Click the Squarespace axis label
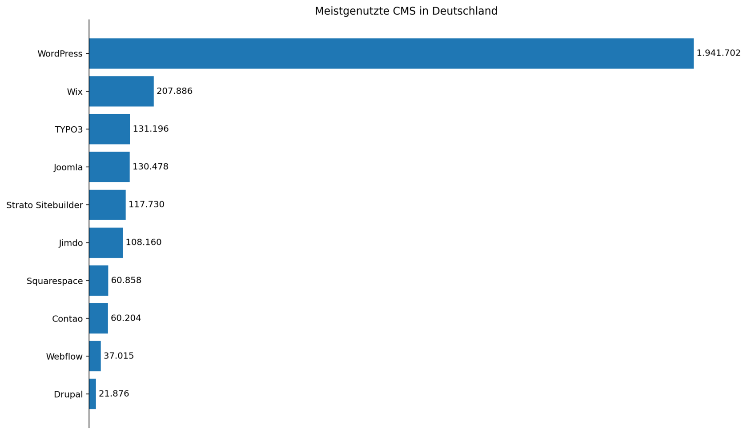This screenshot has width=747, height=434. click(x=55, y=281)
